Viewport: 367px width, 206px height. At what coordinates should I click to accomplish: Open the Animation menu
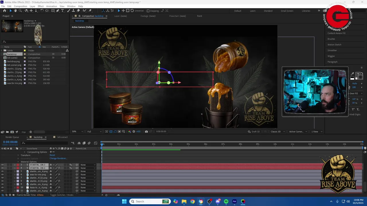[52, 6]
